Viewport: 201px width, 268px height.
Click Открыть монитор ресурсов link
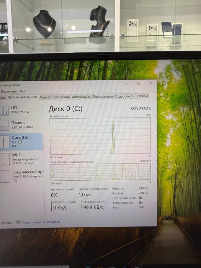[41, 222]
